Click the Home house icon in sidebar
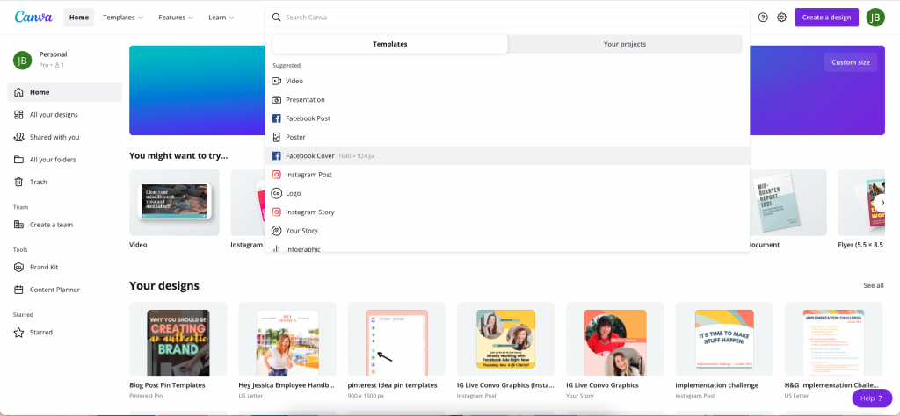The height and width of the screenshot is (416, 900). pos(19,92)
